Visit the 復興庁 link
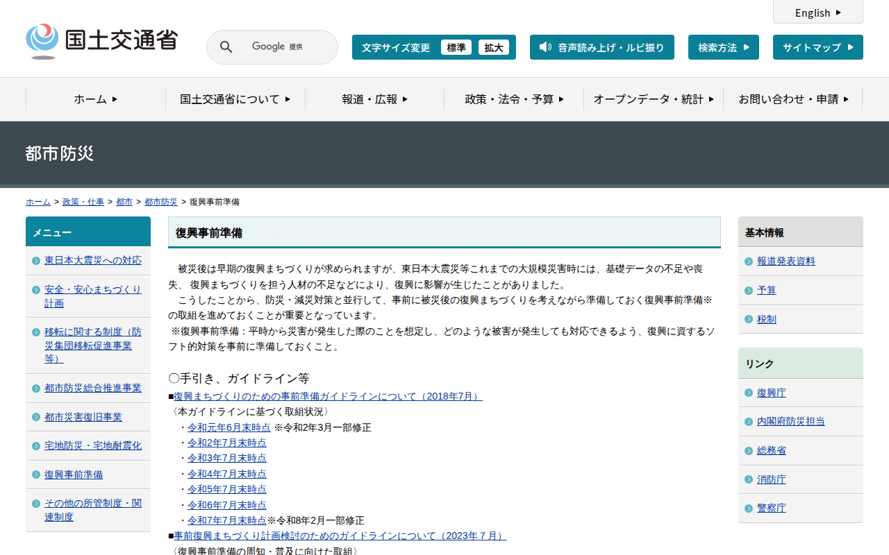 [x=772, y=393]
